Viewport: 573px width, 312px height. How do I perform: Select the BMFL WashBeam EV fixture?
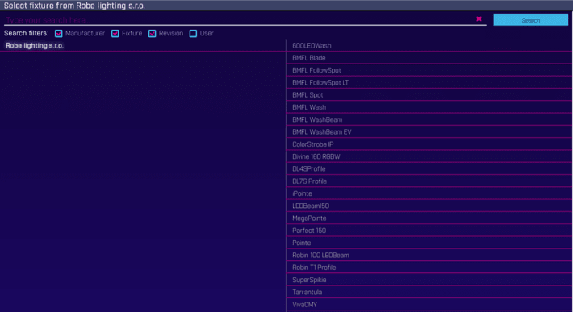pyautogui.click(x=429, y=132)
